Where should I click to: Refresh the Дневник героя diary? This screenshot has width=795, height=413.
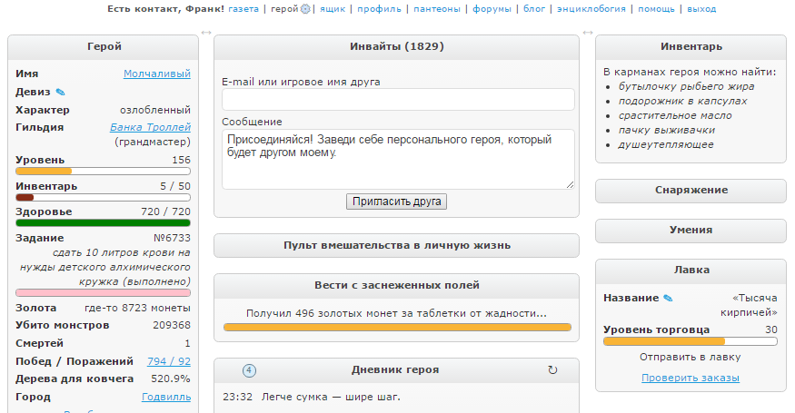(x=552, y=370)
